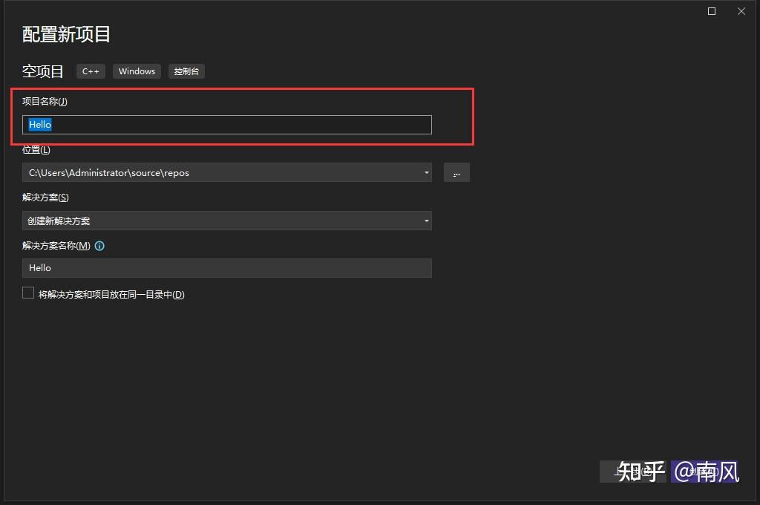Screen dimensions: 760x505
Task: Click the Windows platform tag
Action: [137, 71]
